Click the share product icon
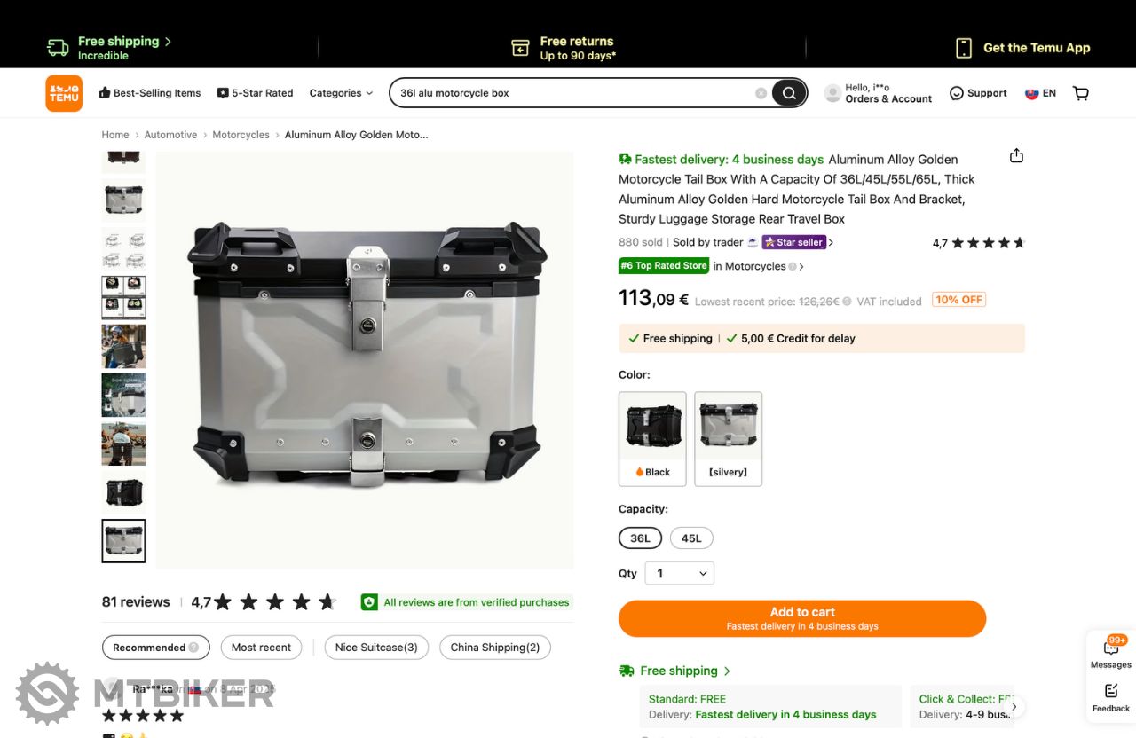 (1016, 156)
